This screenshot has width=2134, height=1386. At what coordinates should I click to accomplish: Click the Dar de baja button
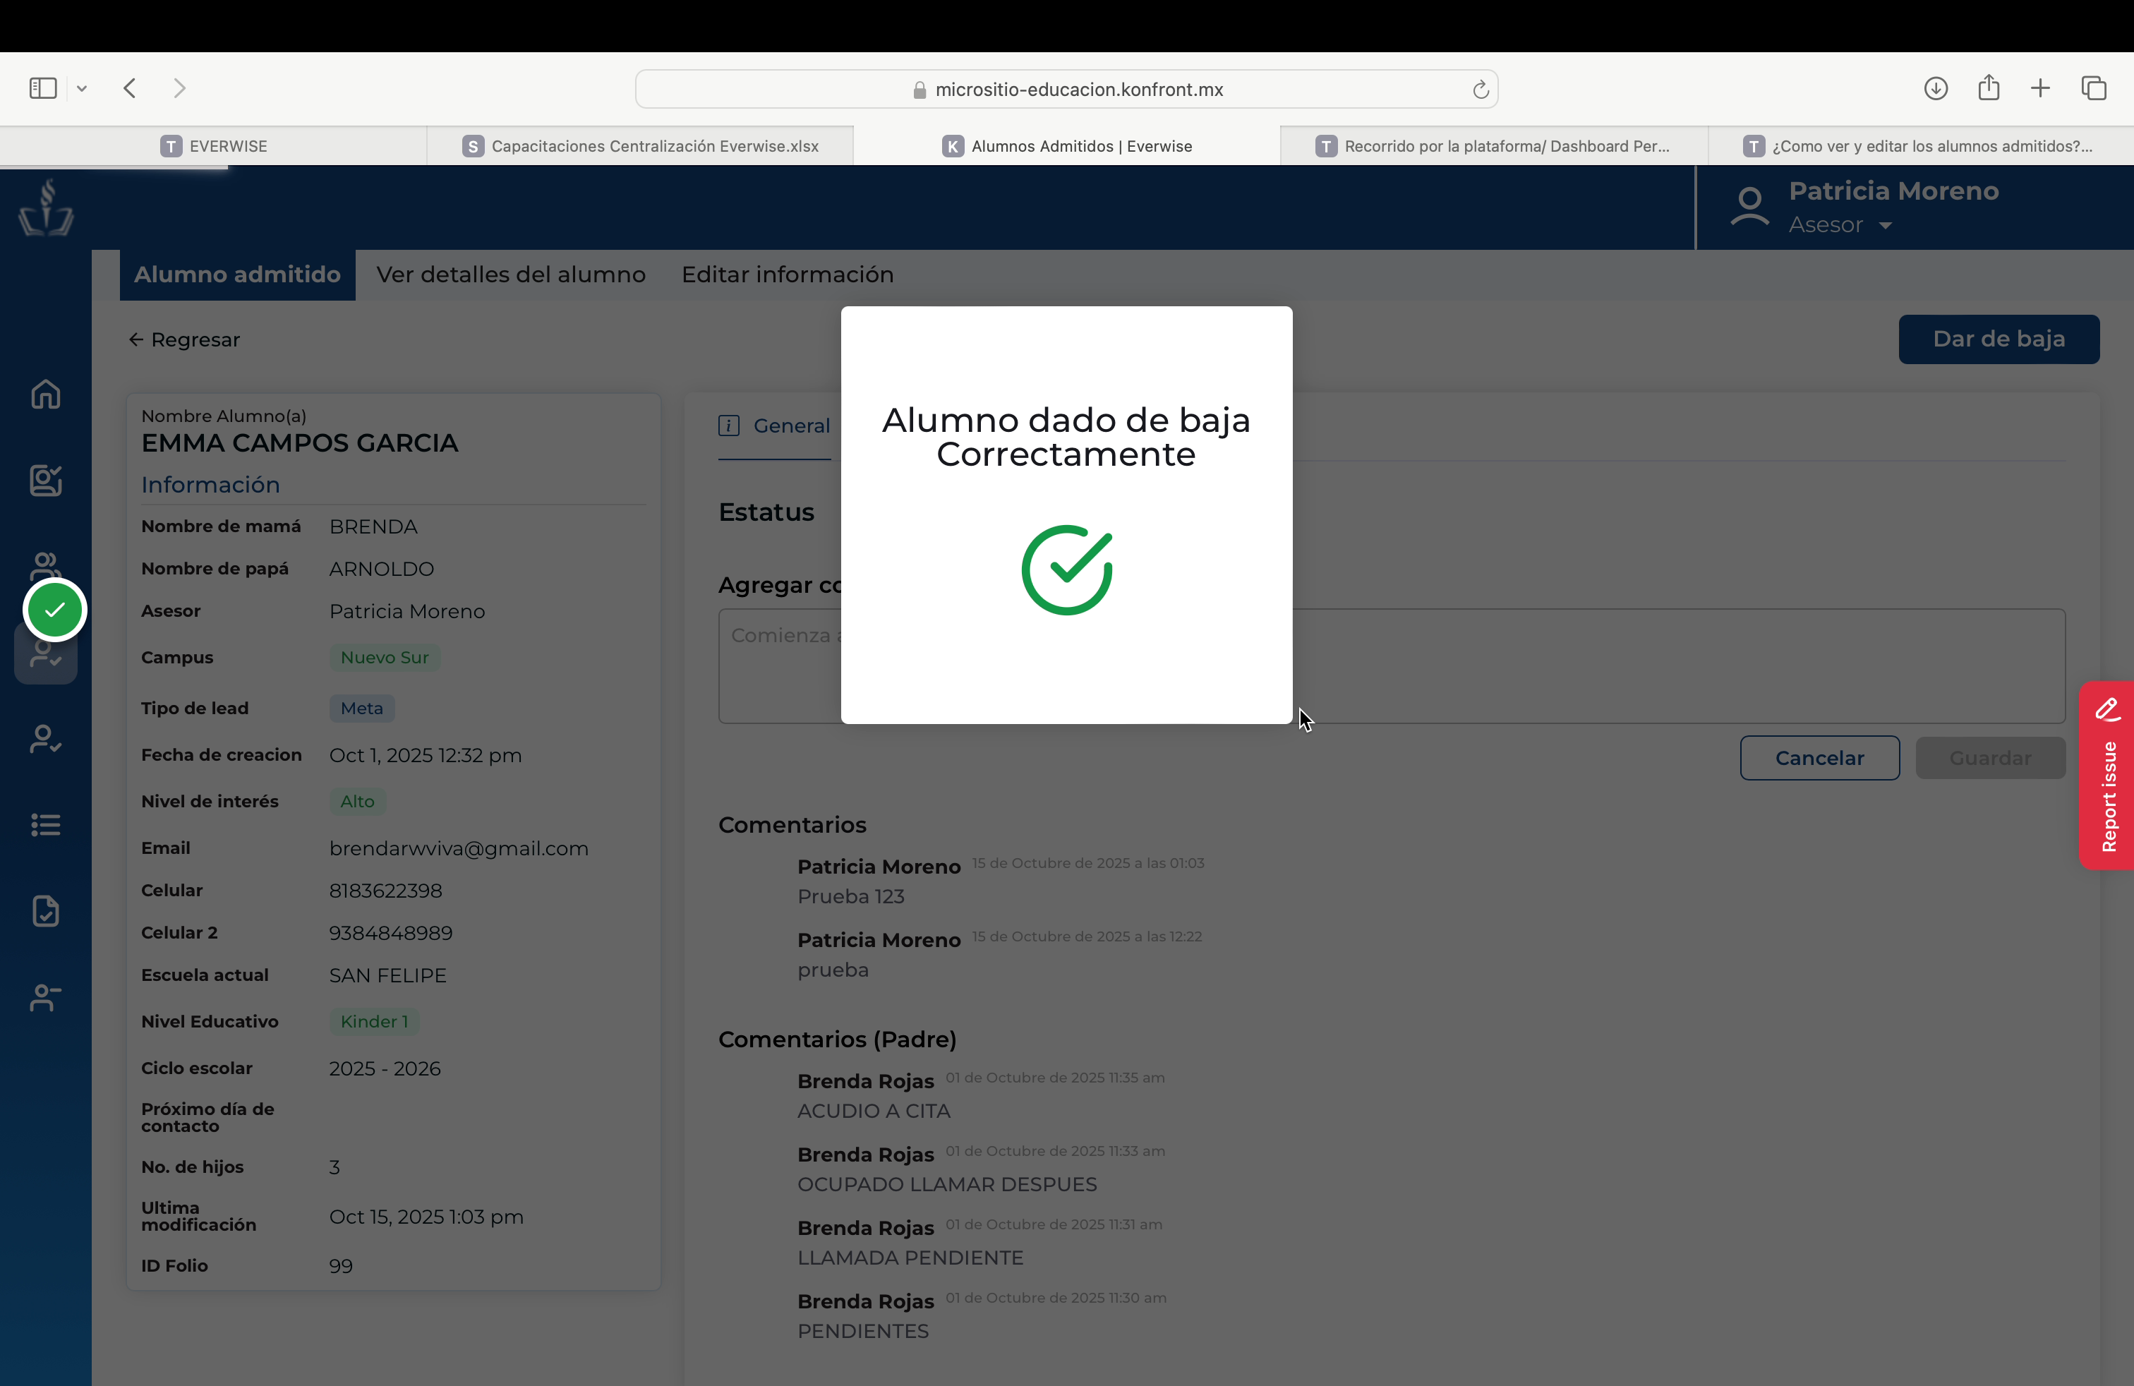click(x=1999, y=339)
